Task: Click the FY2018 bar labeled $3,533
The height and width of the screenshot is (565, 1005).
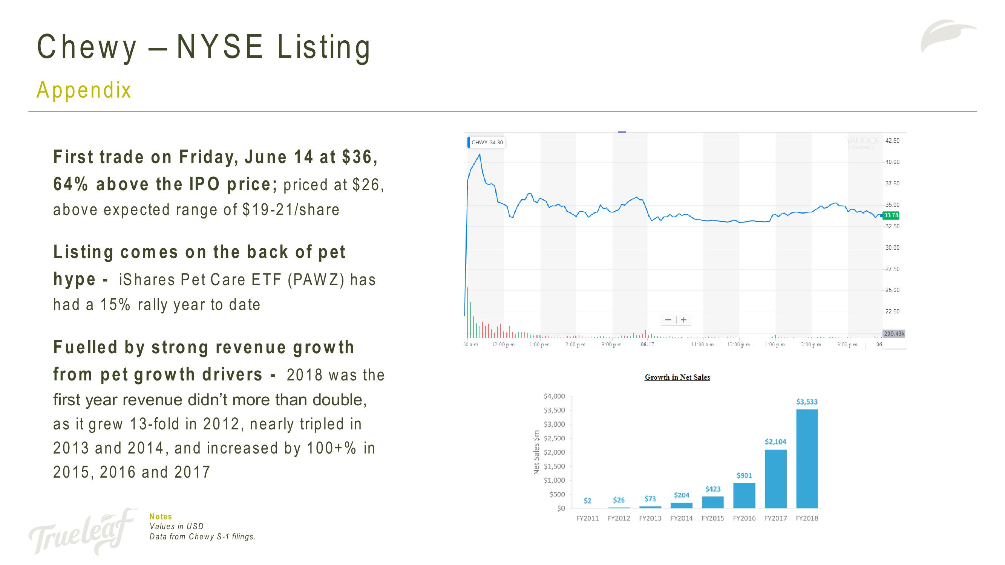Action: click(807, 458)
